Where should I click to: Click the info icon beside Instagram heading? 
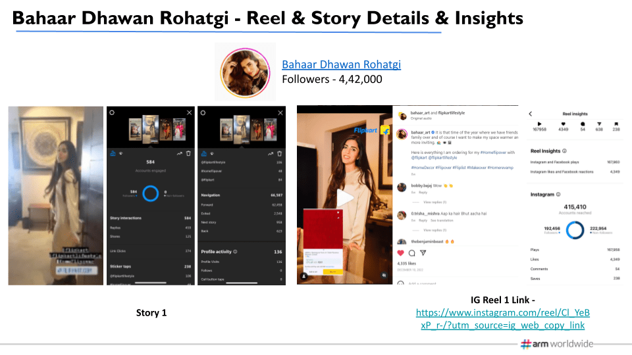[x=558, y=195]
